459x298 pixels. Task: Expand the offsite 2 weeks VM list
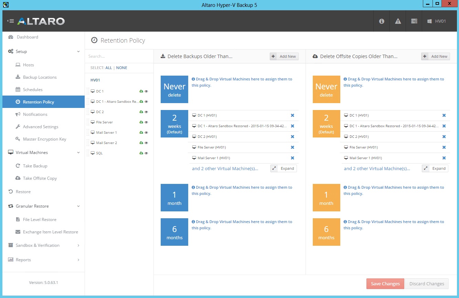click(x=435, y=168)
